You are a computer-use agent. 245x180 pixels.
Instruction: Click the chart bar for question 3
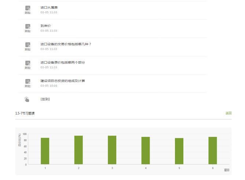tap(112, 150)
